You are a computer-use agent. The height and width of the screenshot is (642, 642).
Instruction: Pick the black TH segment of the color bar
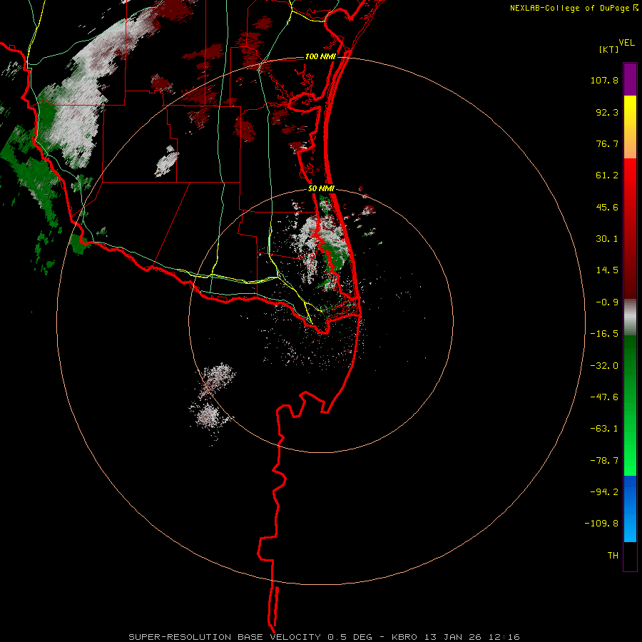[x=630, y=556]
